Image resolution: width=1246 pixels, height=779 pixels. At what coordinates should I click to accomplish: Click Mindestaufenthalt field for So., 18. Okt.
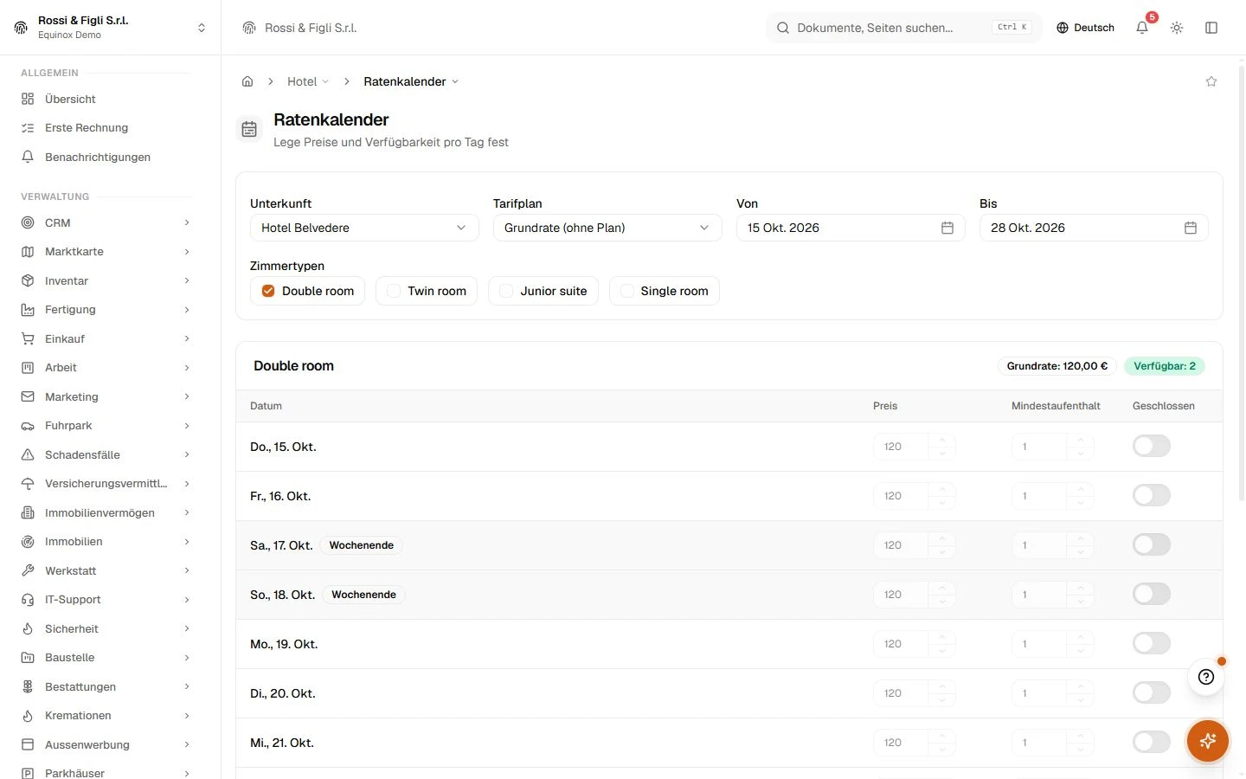click(x=1038, y=595)
